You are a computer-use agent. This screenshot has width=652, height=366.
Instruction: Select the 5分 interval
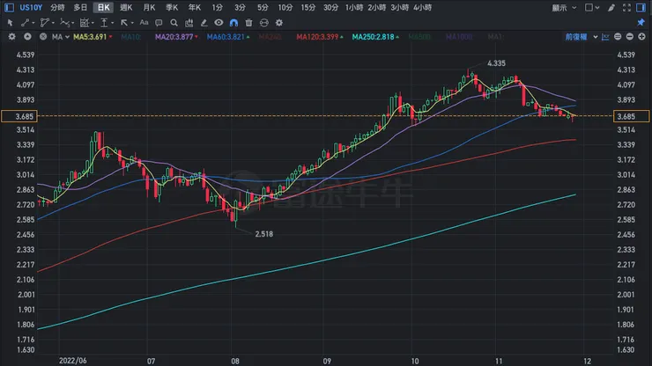pyautogui.click(x=263, y=7)
